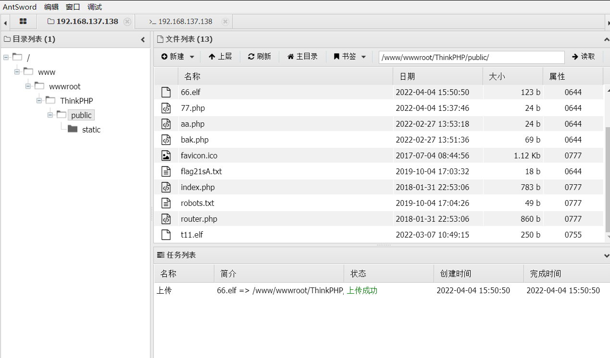610x358 pixels.
Task: Click the ThinkPHP folder icon in tree
Action: [50, 100]
